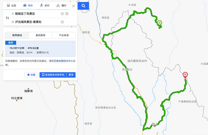Close the route panel with X
The width and height of the screenshot is (208, 135).
tap(74, 6)
